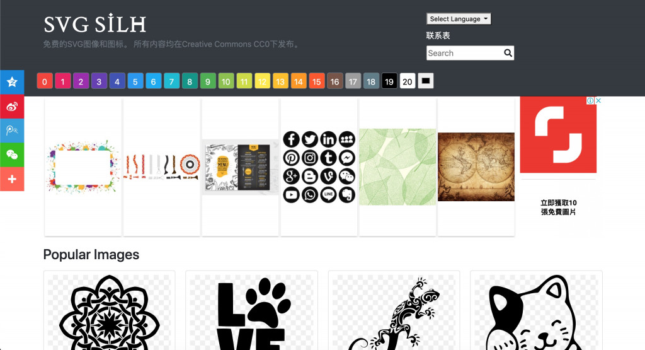The width and height of the screenshot is (645, 350).
Task: Select lime color swatch 11
Action: [x=244, y=81]
